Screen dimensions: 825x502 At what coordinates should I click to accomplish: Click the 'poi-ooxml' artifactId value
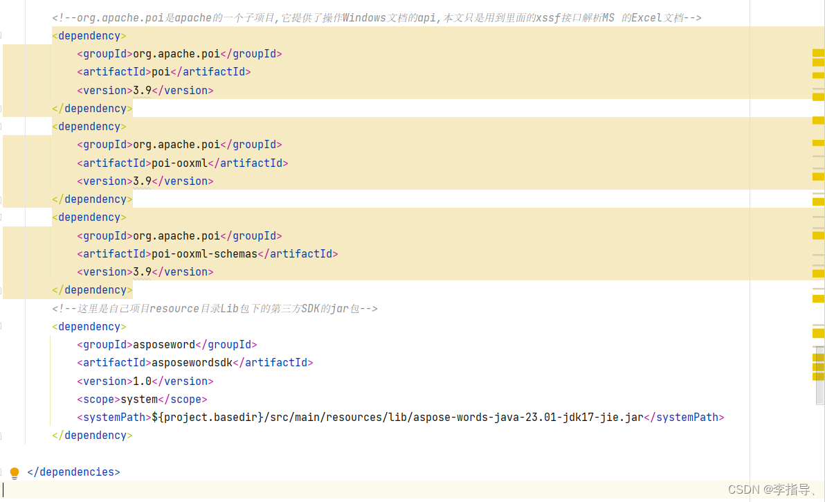click(179, 163)
